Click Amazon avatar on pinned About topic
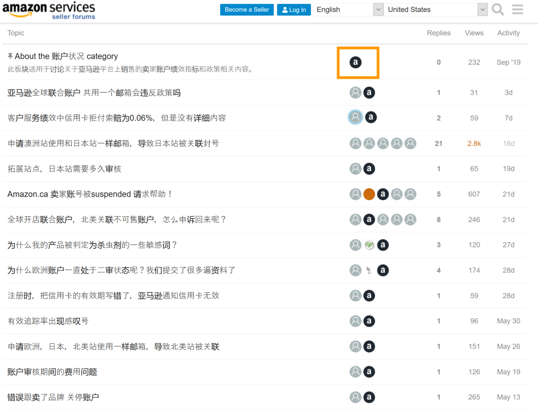This screenshot has height=410, width=538. coord(355,62)
